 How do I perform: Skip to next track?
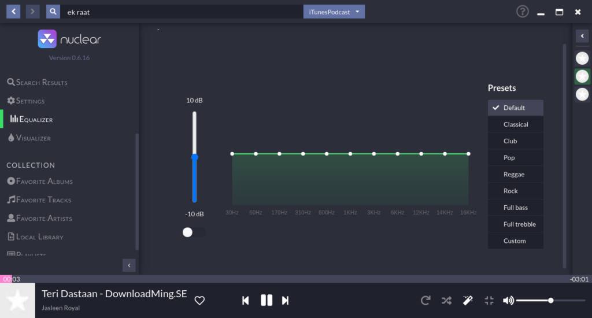pos(286,301)
